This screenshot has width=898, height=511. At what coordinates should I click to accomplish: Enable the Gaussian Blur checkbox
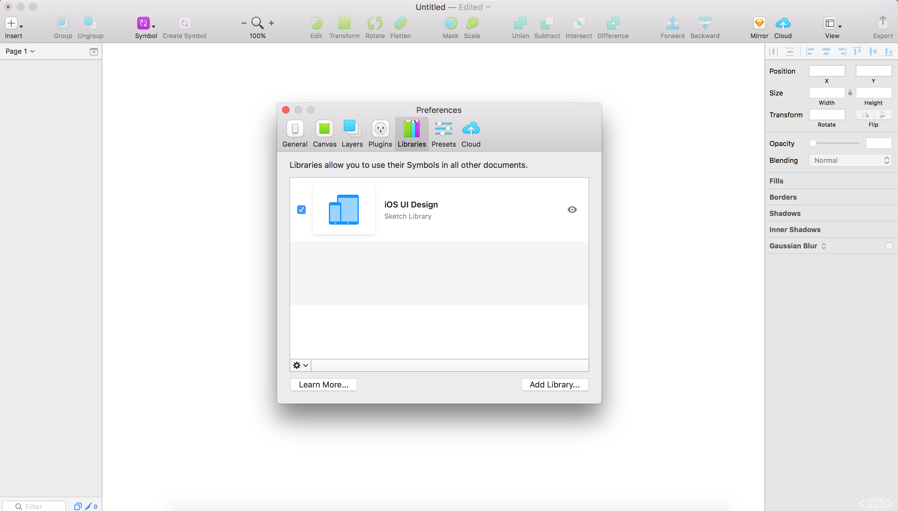(x=889, y=246)
